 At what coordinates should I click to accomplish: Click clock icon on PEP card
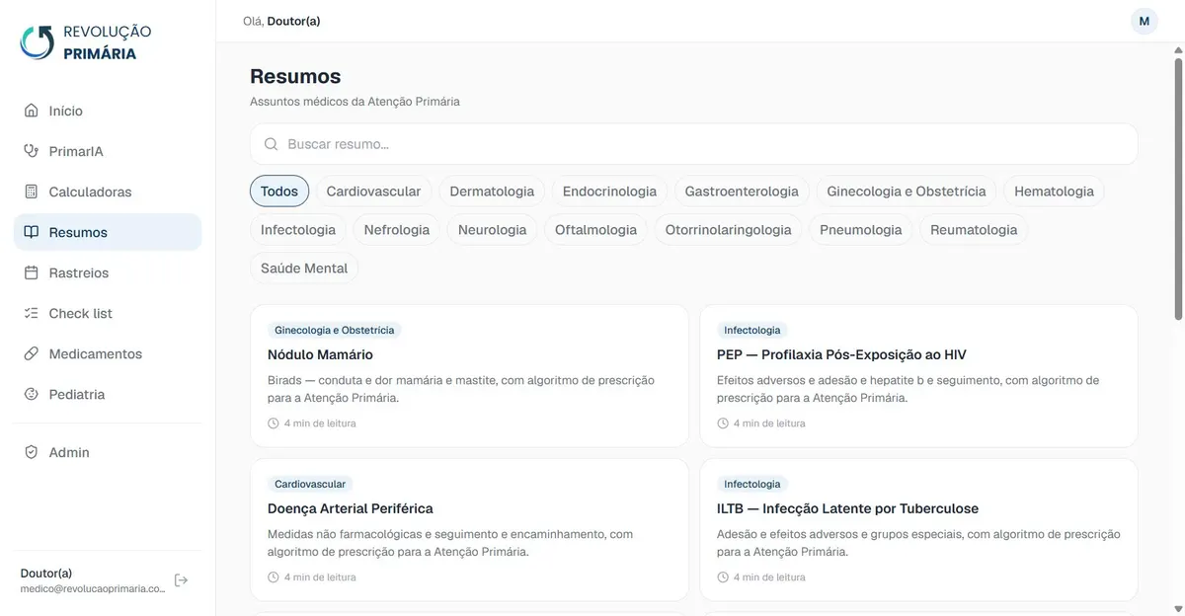point(723,423)
